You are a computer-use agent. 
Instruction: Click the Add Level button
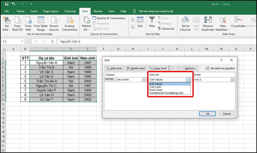coord(114,68)
